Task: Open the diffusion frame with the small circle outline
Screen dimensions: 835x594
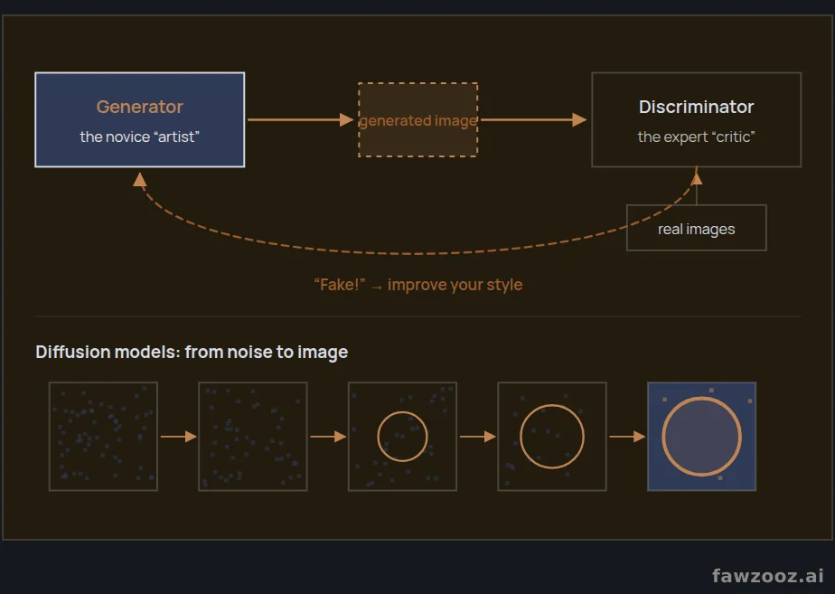Action: (403, 437)
